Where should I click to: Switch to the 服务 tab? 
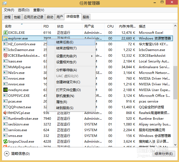(86, 17)
